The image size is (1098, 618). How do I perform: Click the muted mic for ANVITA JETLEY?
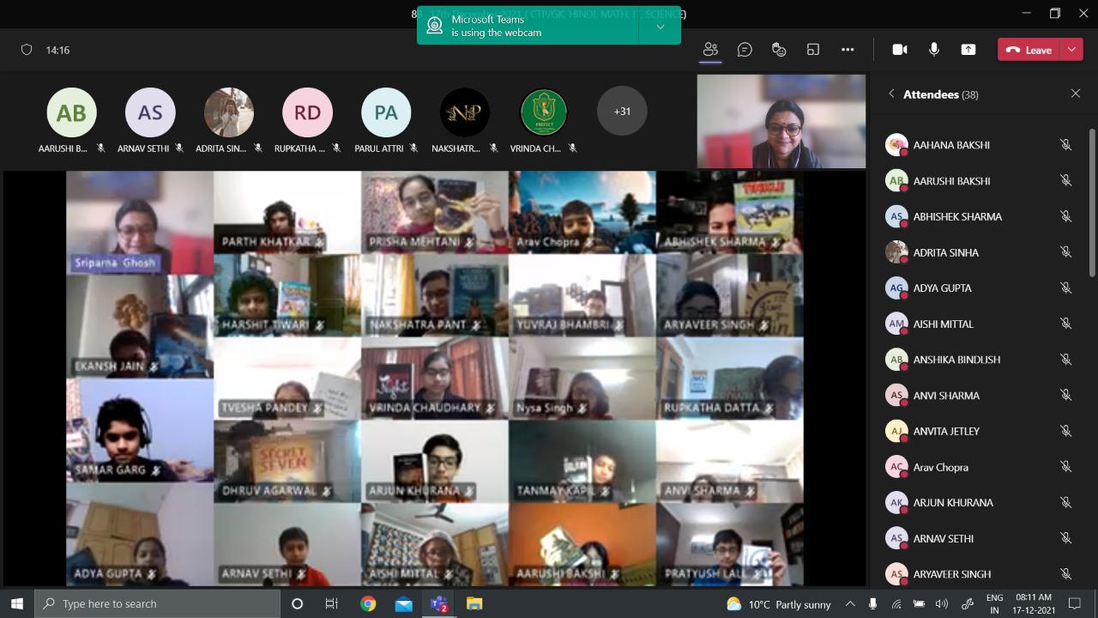[x=1065, y=431]
